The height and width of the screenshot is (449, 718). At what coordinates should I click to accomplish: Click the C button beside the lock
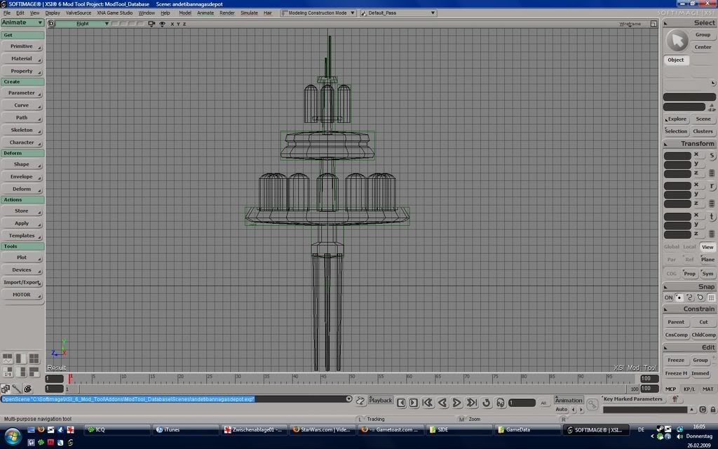click(703, 410)
